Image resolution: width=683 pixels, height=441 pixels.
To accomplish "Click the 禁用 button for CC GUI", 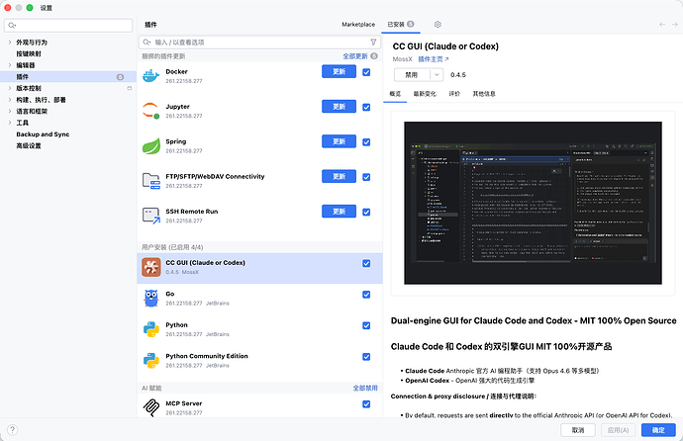I will (x=412, y=75).
